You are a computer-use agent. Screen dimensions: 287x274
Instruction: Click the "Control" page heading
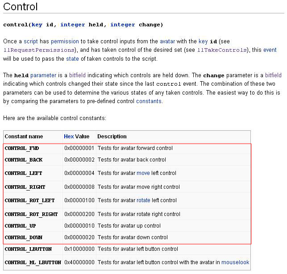tap(21, 7)
